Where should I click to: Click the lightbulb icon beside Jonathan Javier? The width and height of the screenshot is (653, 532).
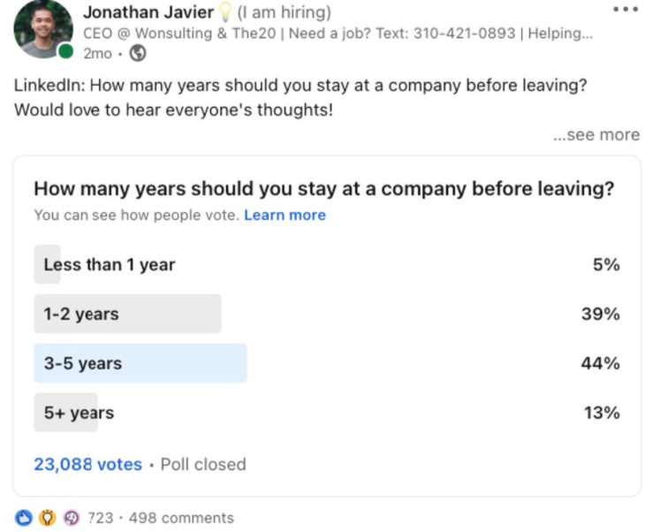(225, 12)
